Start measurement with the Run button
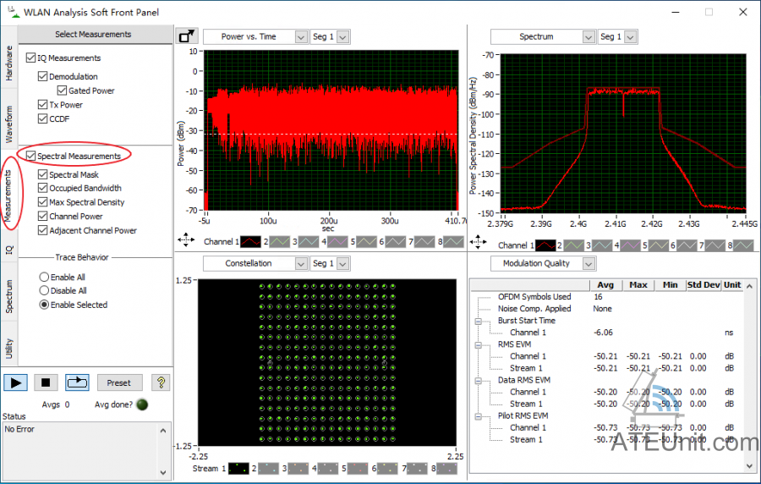 pyautogui.click(x=15, y=382)
